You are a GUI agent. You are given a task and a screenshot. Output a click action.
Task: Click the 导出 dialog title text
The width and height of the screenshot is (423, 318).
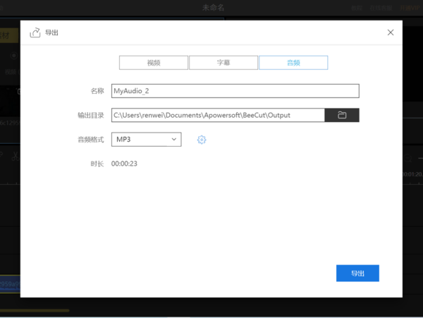coord(52,32)
